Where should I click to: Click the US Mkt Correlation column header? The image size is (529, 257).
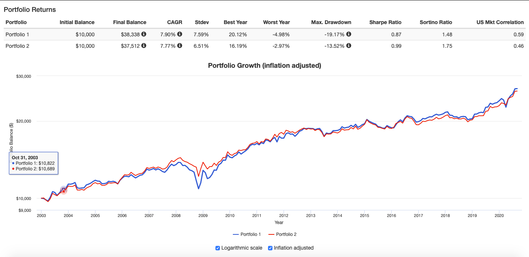500,22
